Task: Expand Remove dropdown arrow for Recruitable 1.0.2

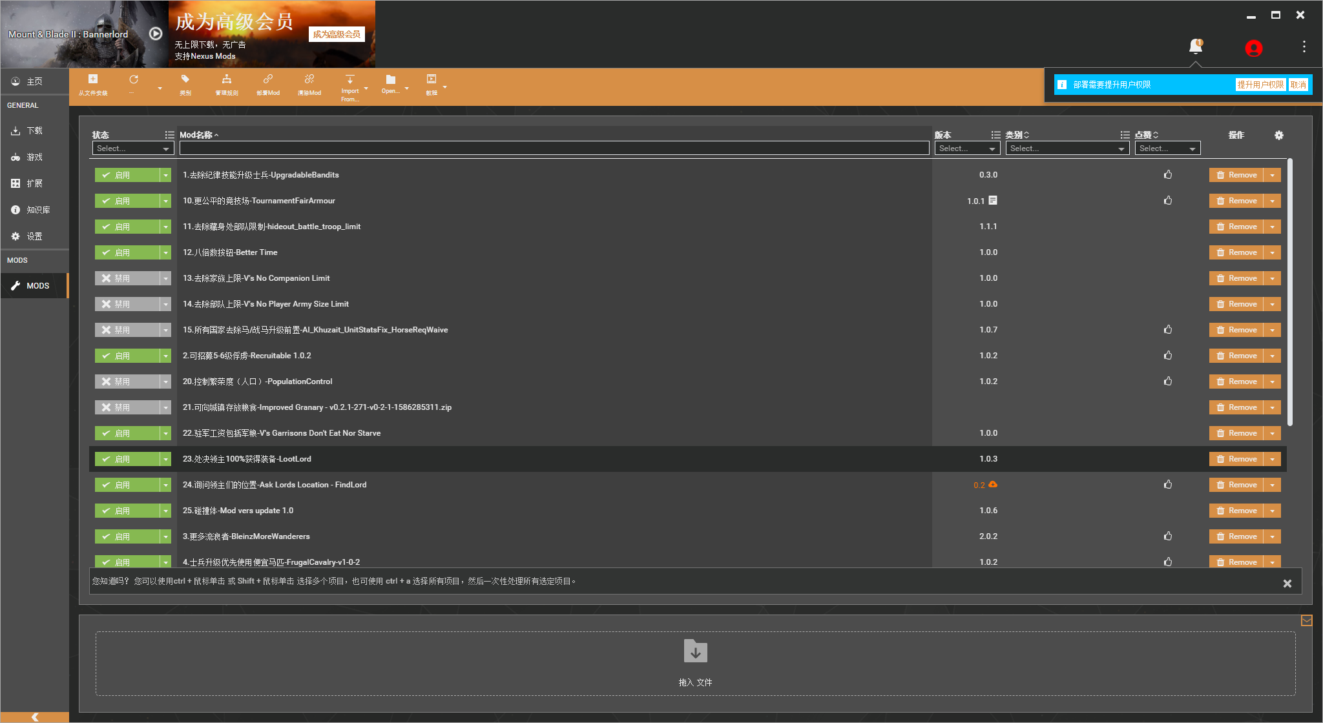Action: click(x=1273, y=356)
